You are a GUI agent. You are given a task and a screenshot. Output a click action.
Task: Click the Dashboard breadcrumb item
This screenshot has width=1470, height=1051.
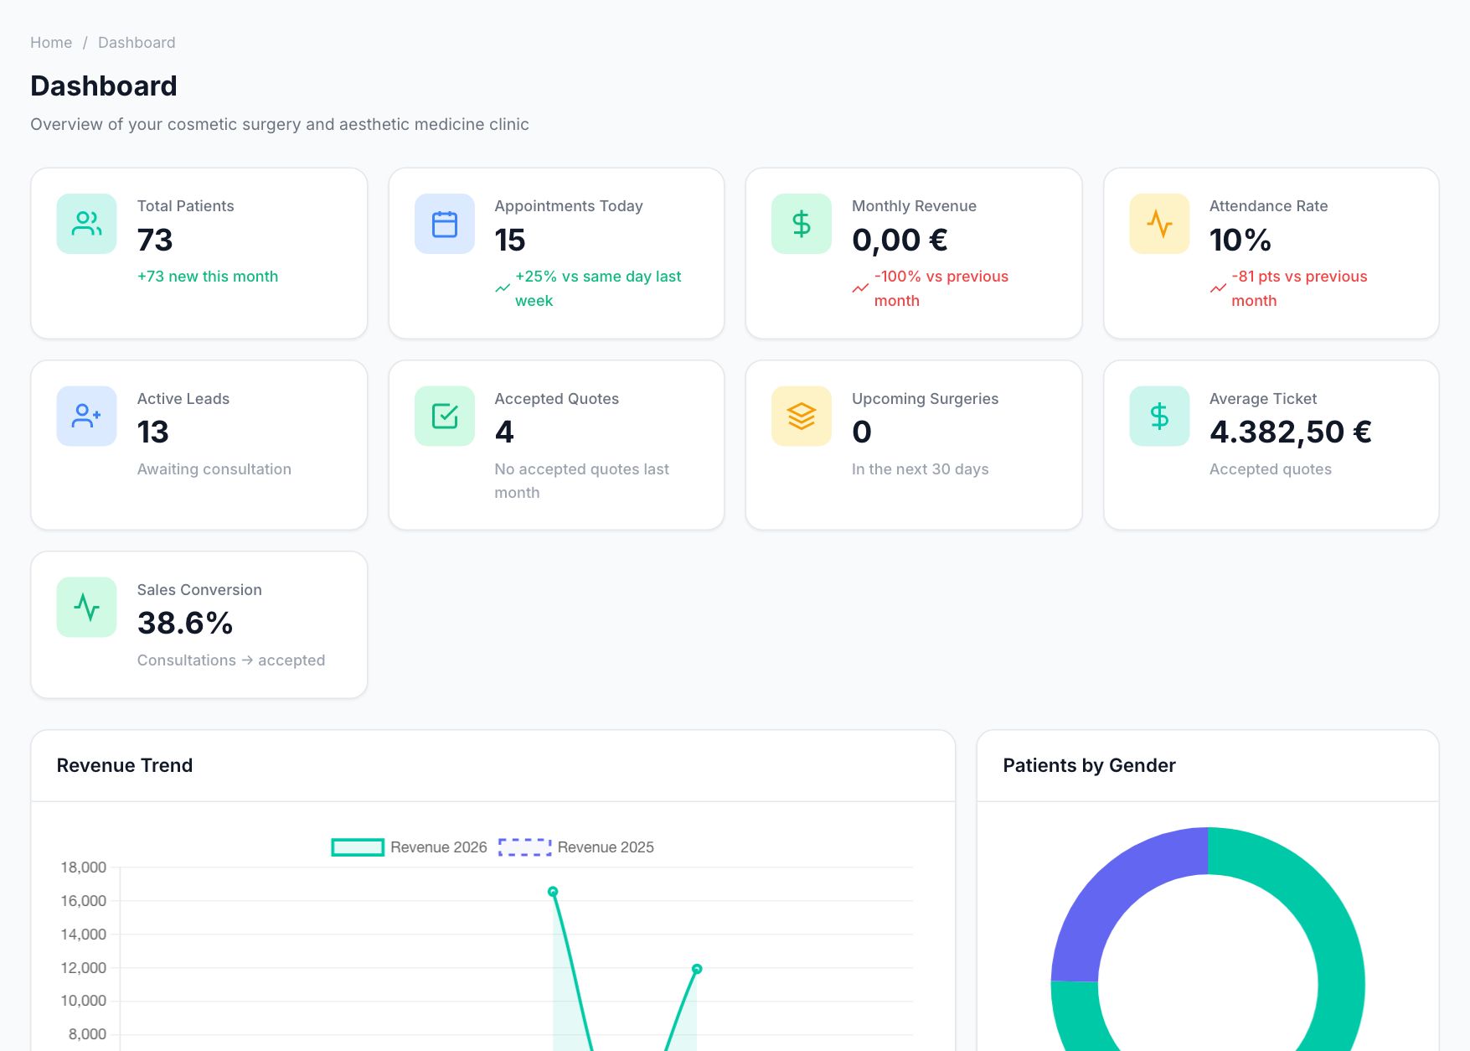pyautogui.click(x=137, y=43)
